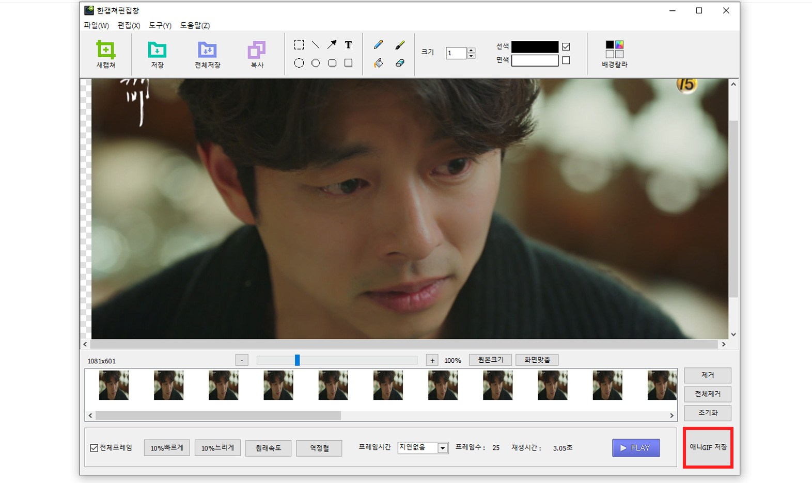Select the tenth frame thumbnail
Screen dimensions: 812x483
607,385
